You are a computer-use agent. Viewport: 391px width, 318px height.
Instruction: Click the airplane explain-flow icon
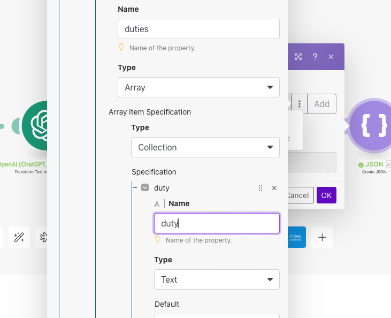[43, 237]
